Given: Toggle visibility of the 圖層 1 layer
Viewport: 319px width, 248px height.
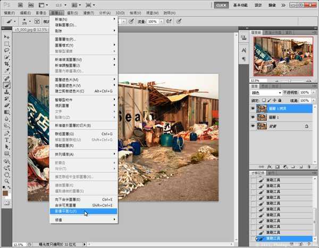Looking at the screenshot, I should coord(253,117).
